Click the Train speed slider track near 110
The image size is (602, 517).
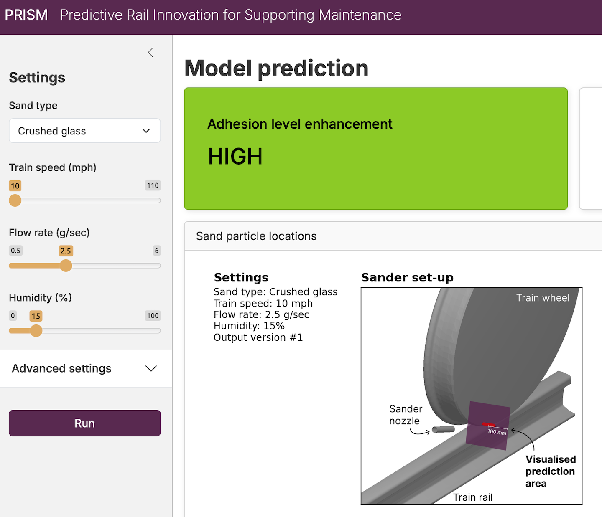[156, 200]
